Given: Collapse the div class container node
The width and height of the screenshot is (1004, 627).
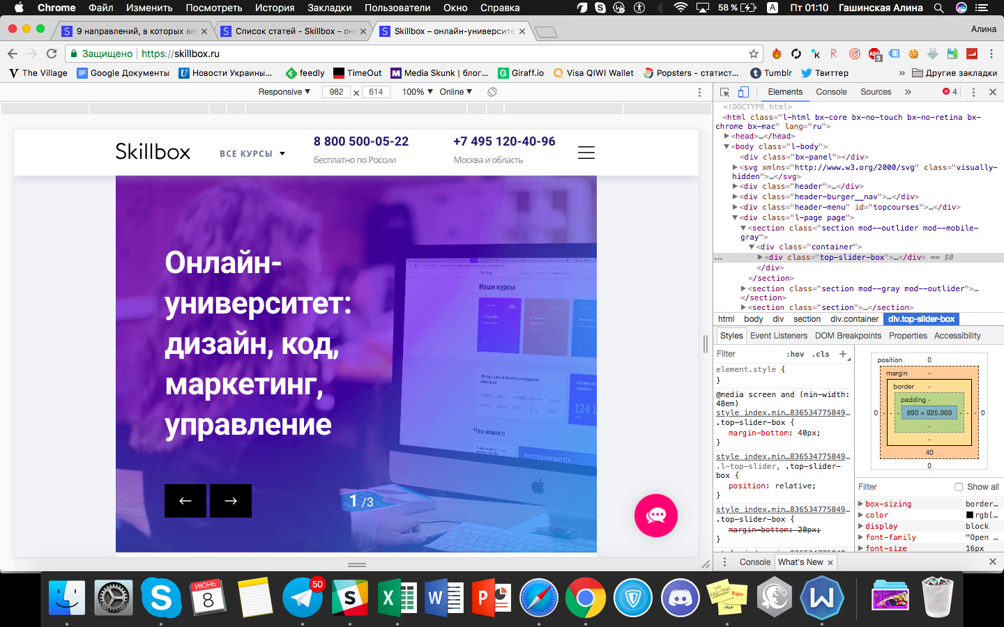Looking at the screenshot, I should point(752,247).
